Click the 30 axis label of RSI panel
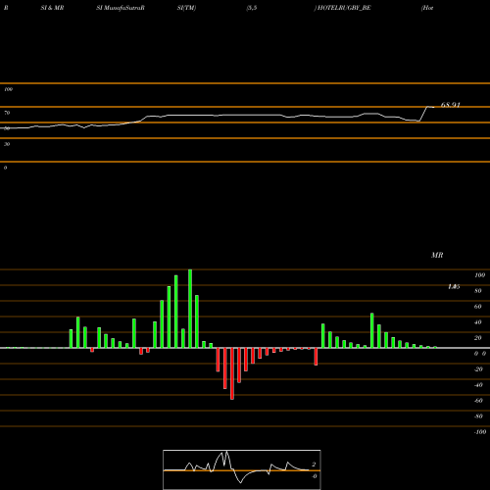 click(x=7, y=144)
